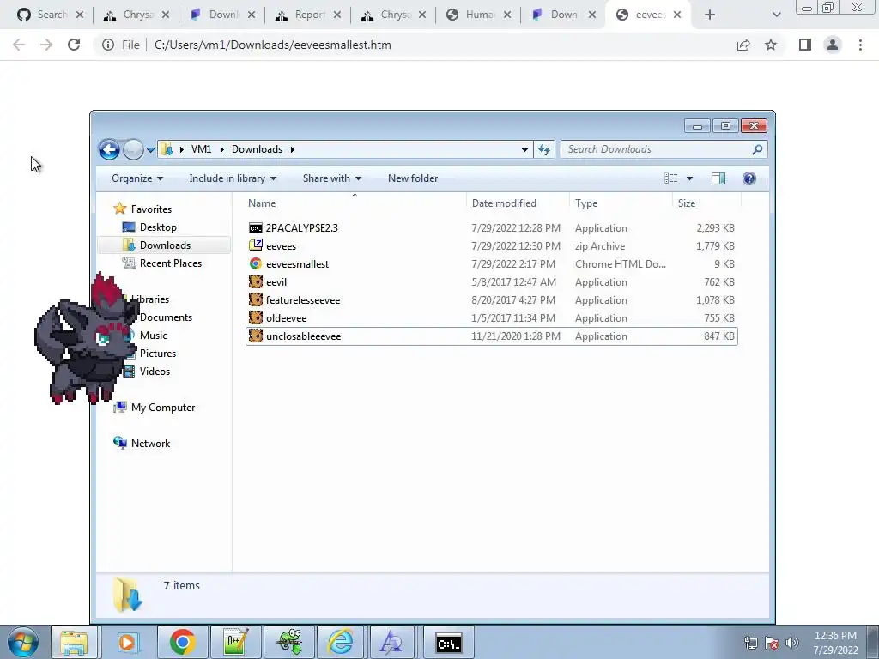Click the Explorer Back navigation arrow
Screen dimensions: 879x659
tap(109, 149)
